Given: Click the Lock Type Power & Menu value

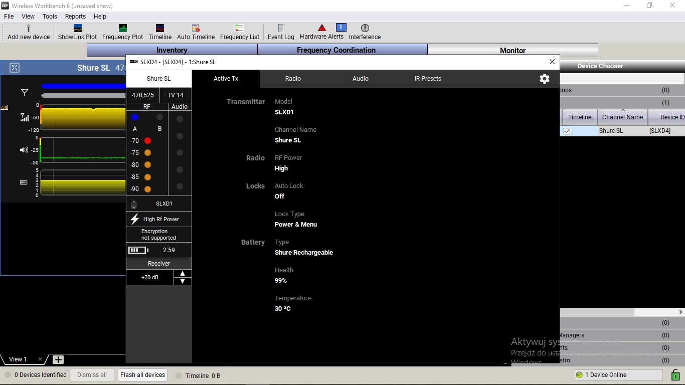Looking at the screenshot, I should [296, 225].
